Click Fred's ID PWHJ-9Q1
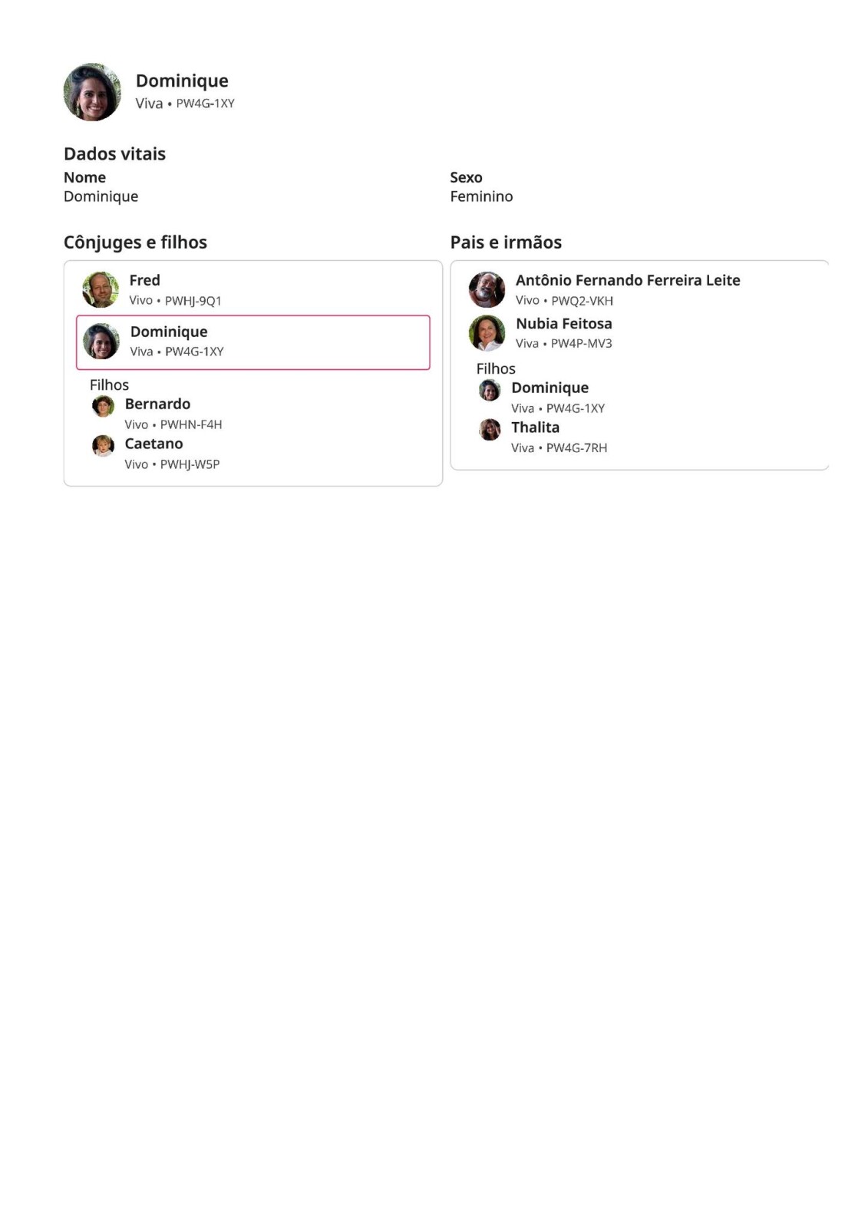Viewport: 868px width, 1228px height. click(193, 301)
